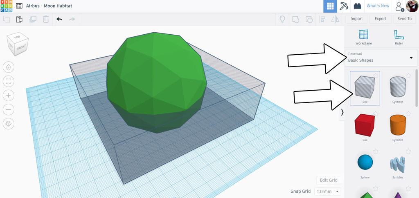Switch to Bricks mode

click(357, 7)
